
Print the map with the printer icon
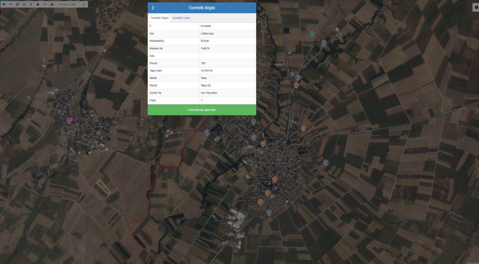(52, 4)
